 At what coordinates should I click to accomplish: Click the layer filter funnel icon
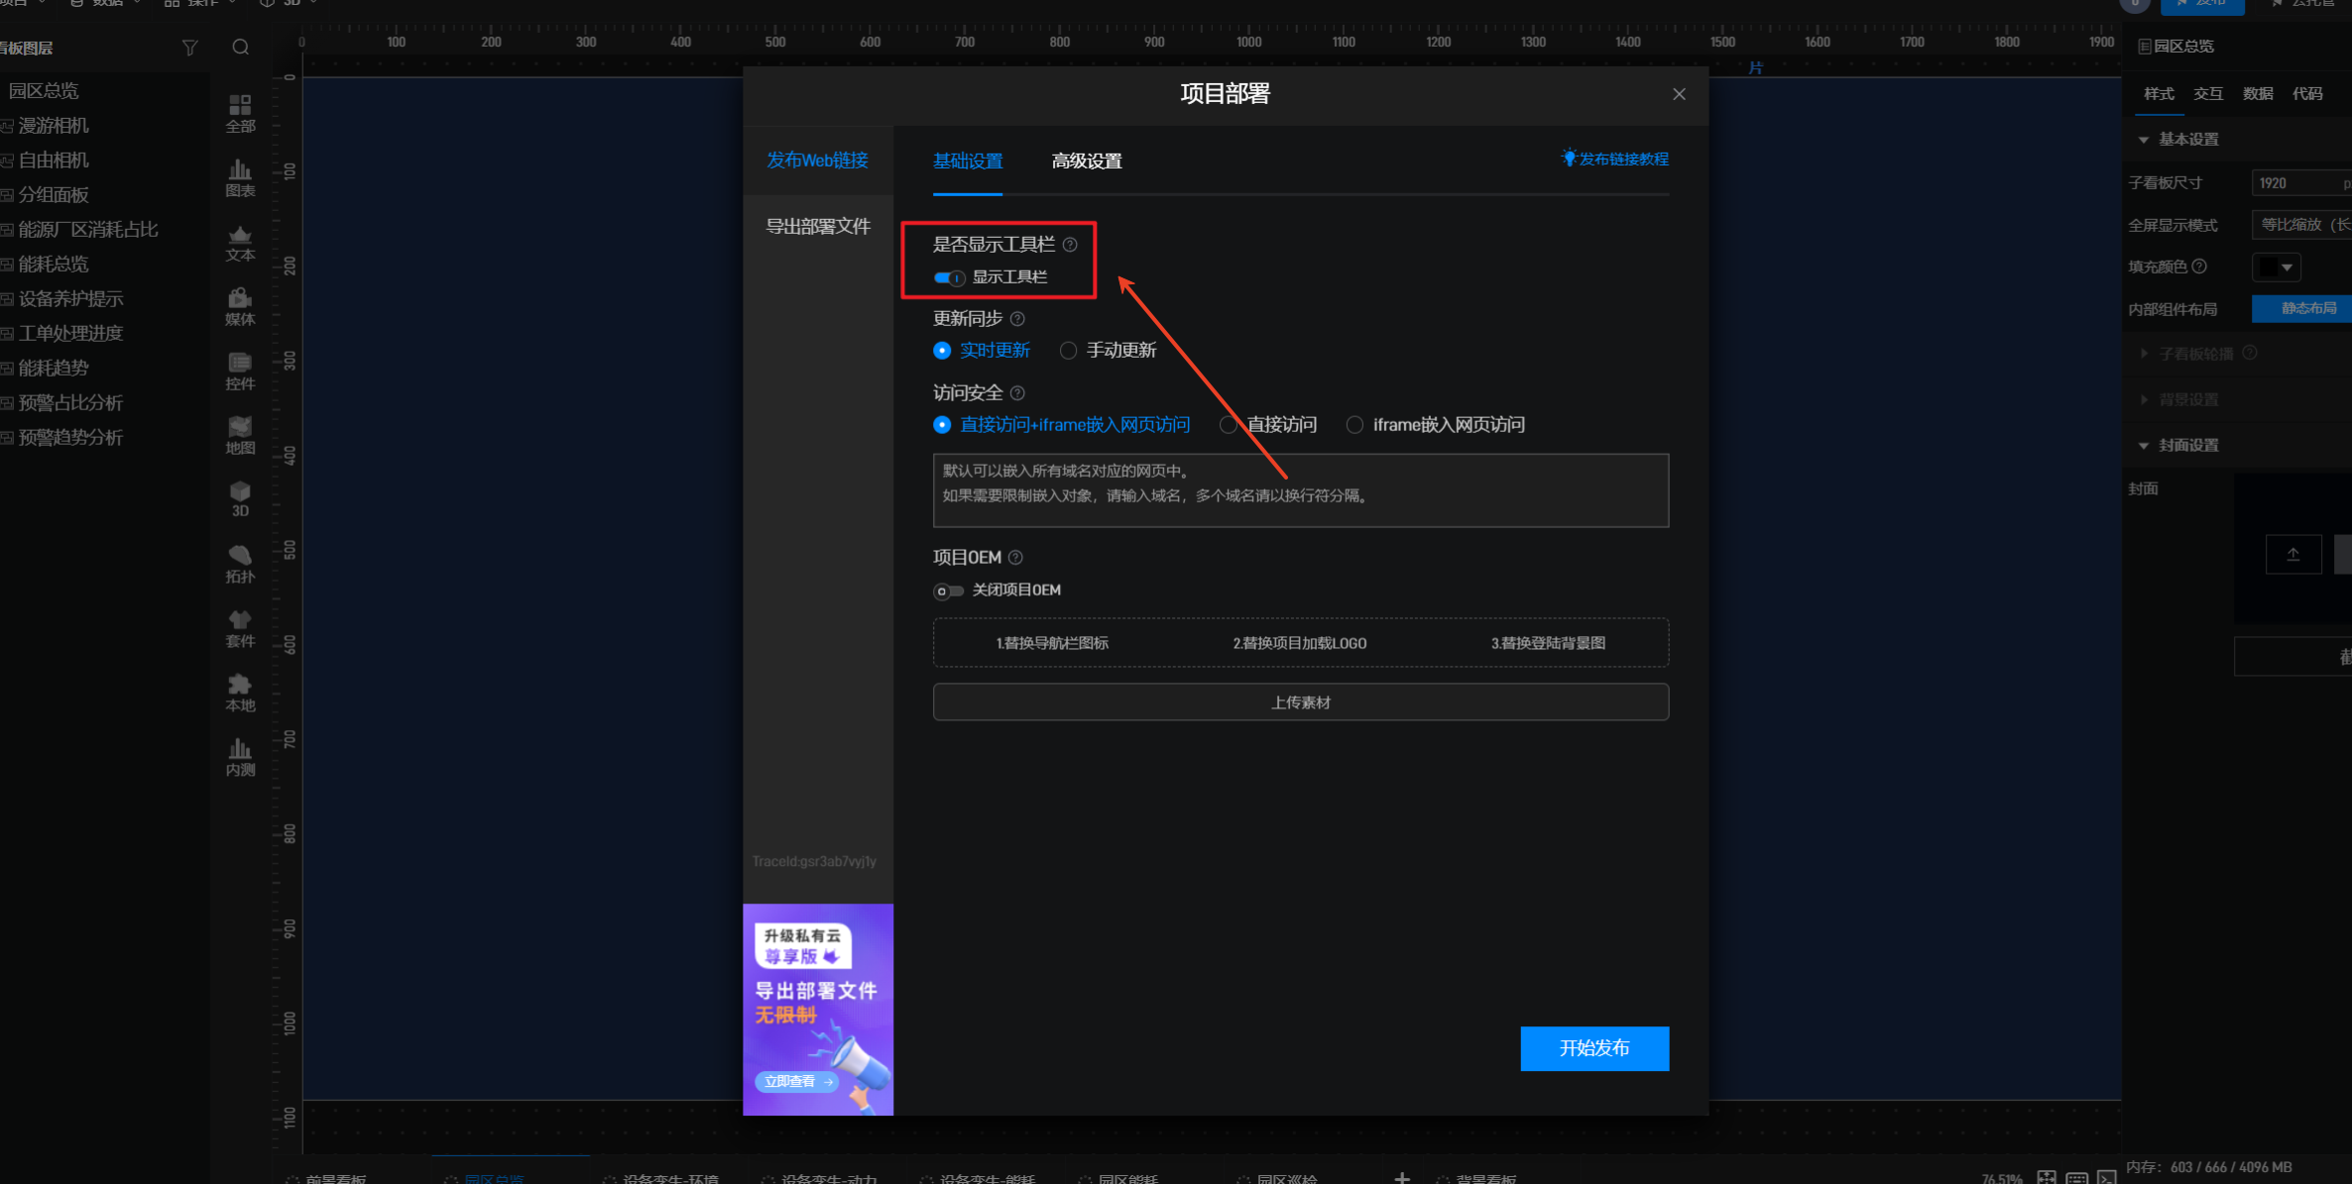tap(189, 48)
